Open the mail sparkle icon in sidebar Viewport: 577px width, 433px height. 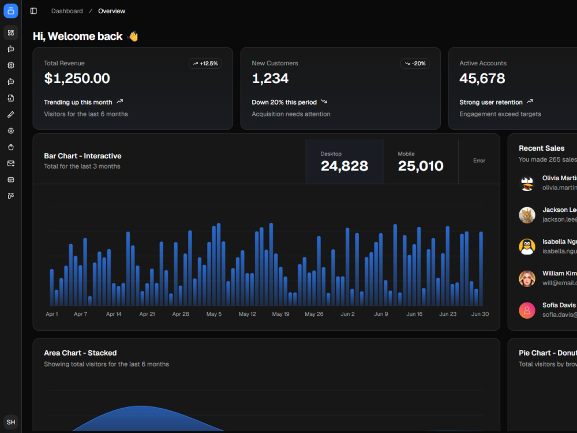(x=10, y=163)
